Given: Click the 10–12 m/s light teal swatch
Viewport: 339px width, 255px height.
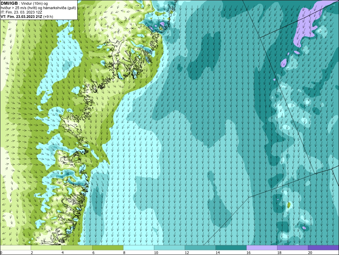Looking at the screenshot, I should pyautogui.click(x=169, y=248).
